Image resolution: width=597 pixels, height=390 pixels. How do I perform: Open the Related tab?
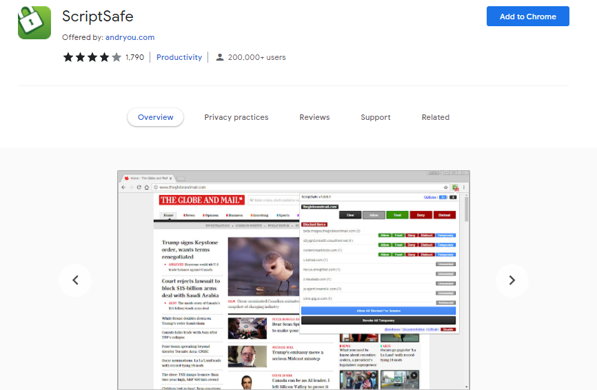[x=436, y=117]
